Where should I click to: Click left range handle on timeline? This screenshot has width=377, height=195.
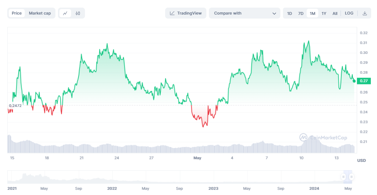[343, 177]
